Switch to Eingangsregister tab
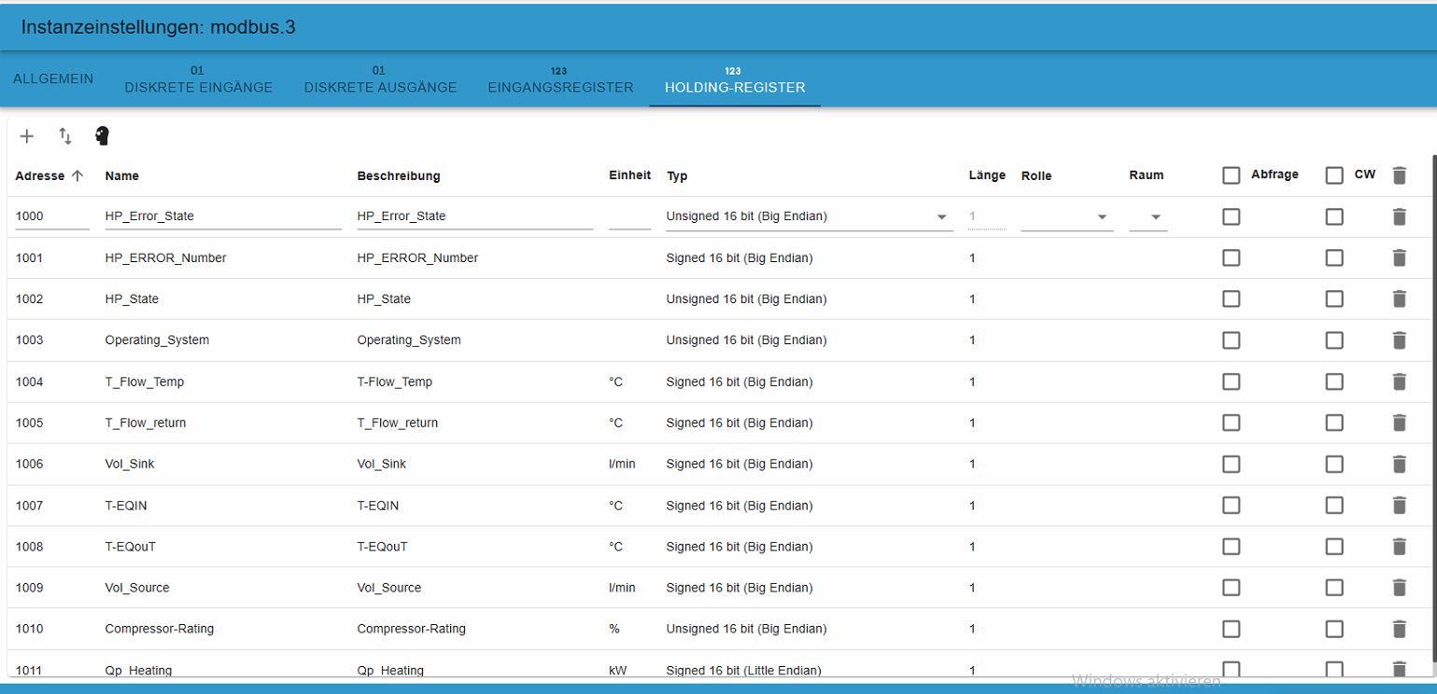 560,79
